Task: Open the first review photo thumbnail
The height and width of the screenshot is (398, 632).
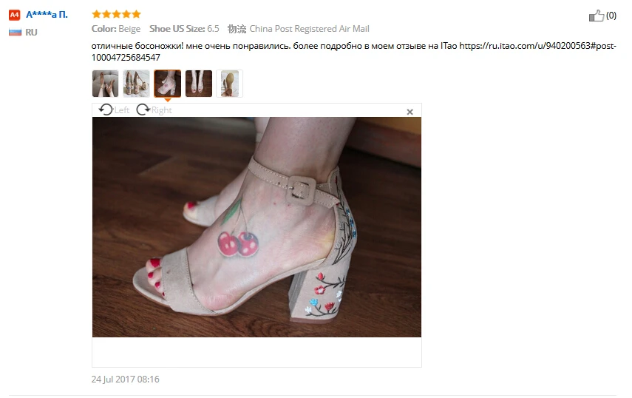Action: (105, 84)
